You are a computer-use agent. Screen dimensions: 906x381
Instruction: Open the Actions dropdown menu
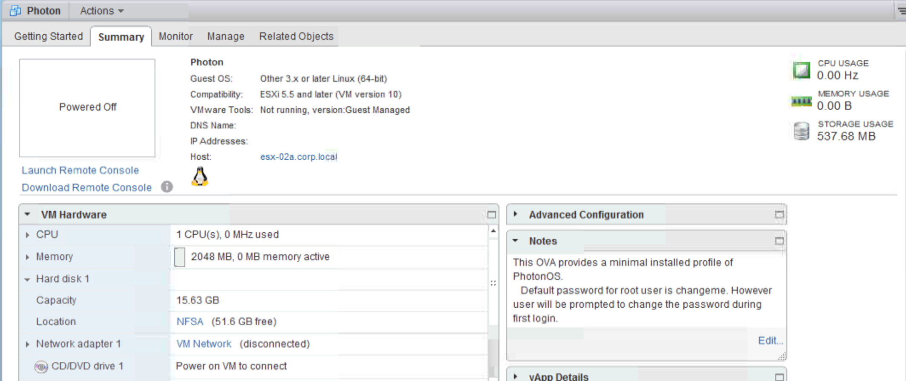click(x=101, y=11)
